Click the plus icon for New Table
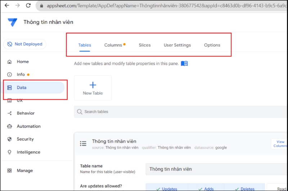This screenshot has width=288, height=191. click(x=93, y=85)
